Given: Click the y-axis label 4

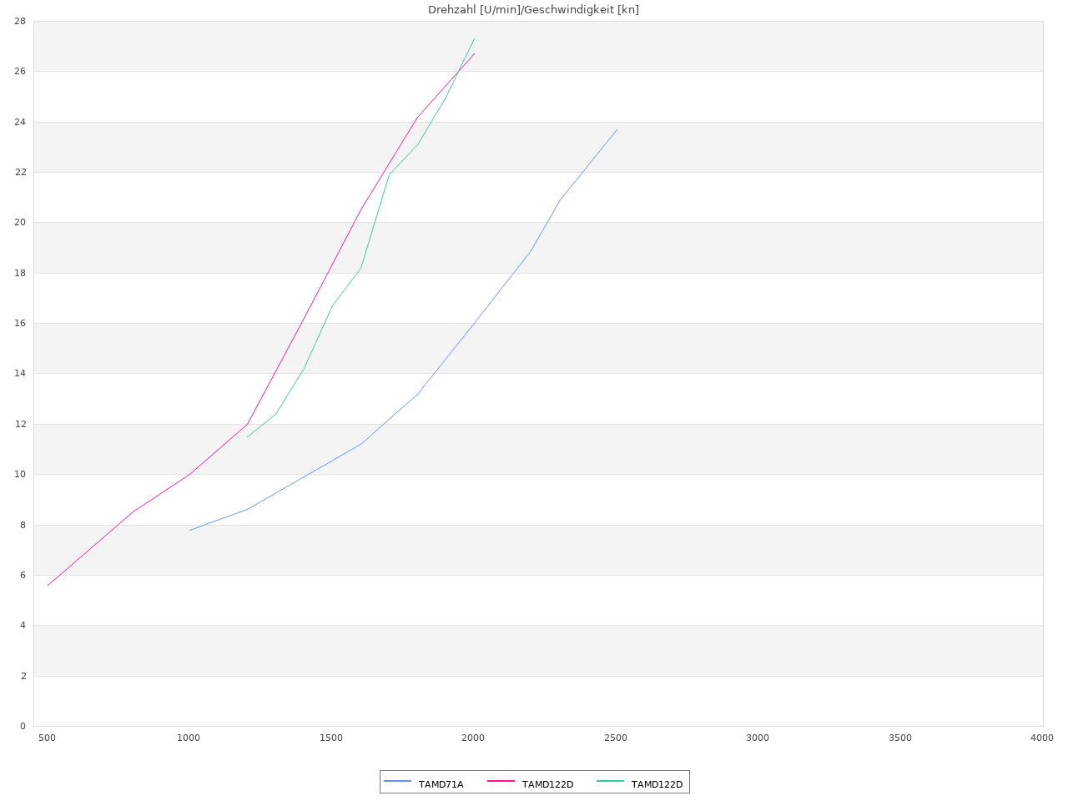Looking at the screenshot, I should [23, 626].
